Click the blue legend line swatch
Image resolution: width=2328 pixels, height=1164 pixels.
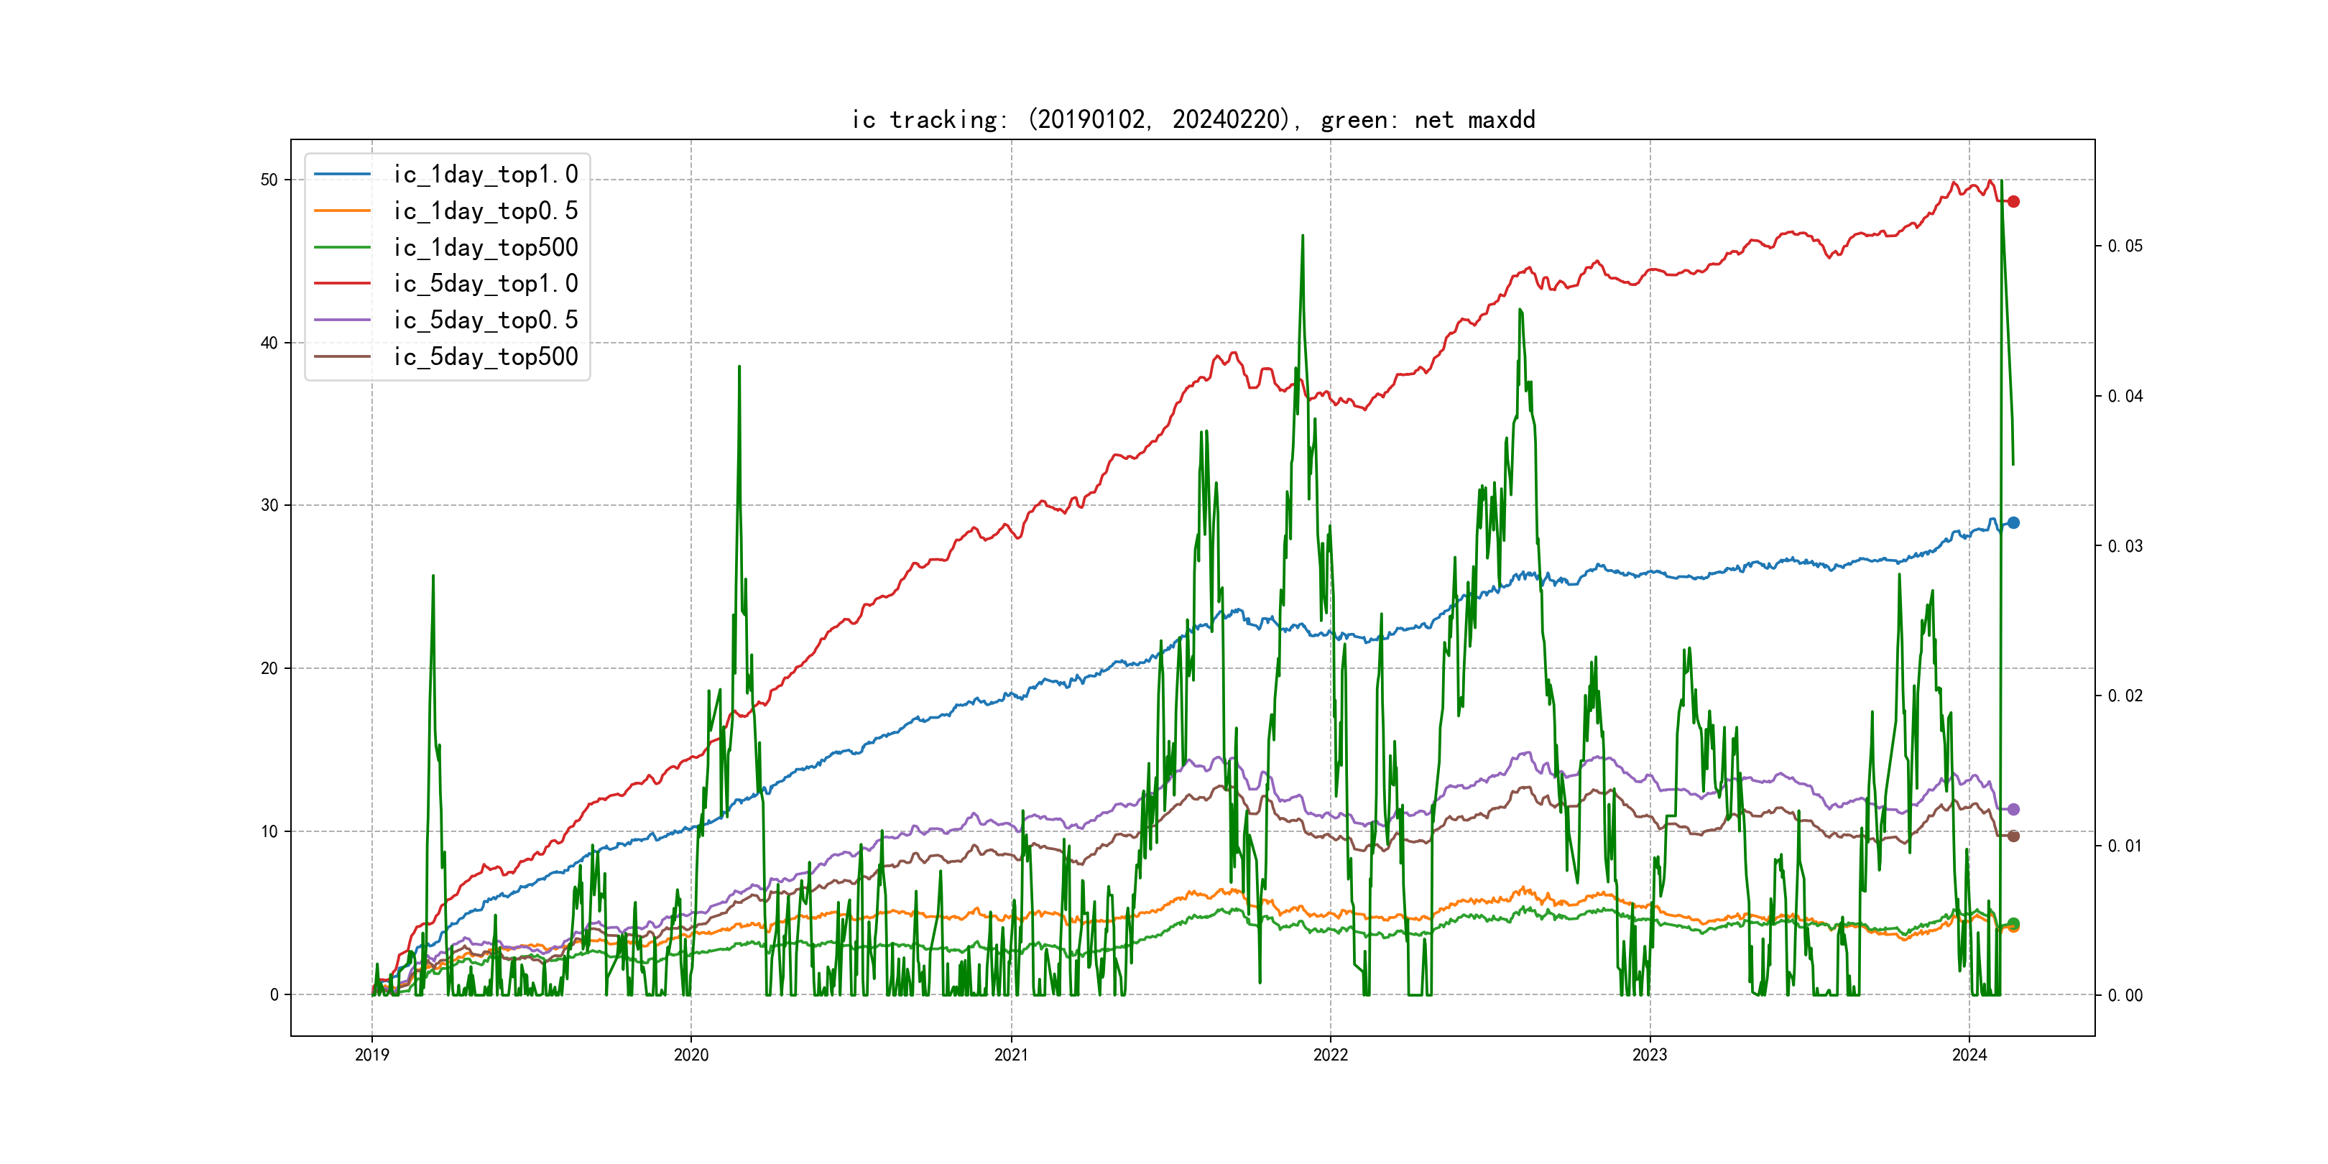click(343, 175)
